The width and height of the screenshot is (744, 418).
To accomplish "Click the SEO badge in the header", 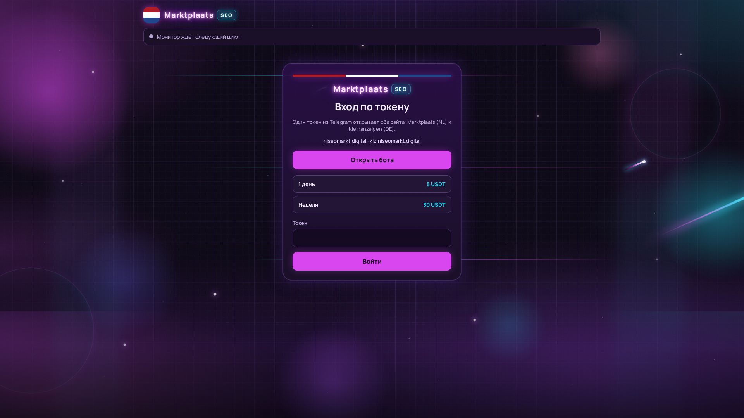I will pyautogui.click(x=227, y=15).
